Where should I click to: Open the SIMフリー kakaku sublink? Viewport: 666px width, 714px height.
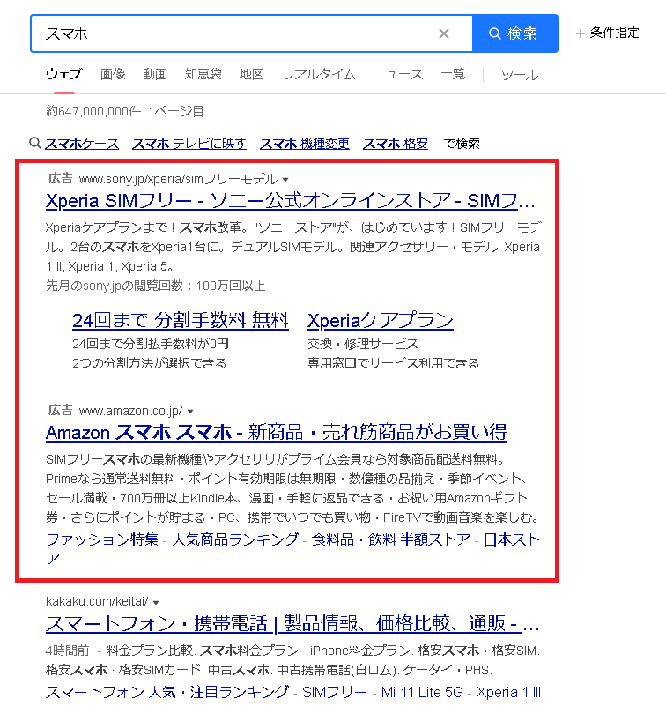coord(334,692)
